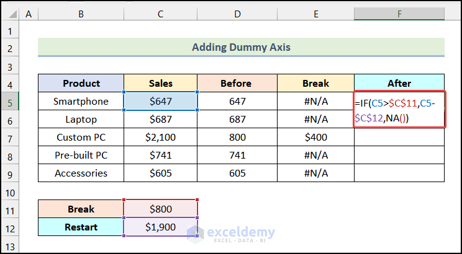The width and height of the screenshot is (462, 254).
Task: Click the Adding Dummy Axis title
Action: 241,47
